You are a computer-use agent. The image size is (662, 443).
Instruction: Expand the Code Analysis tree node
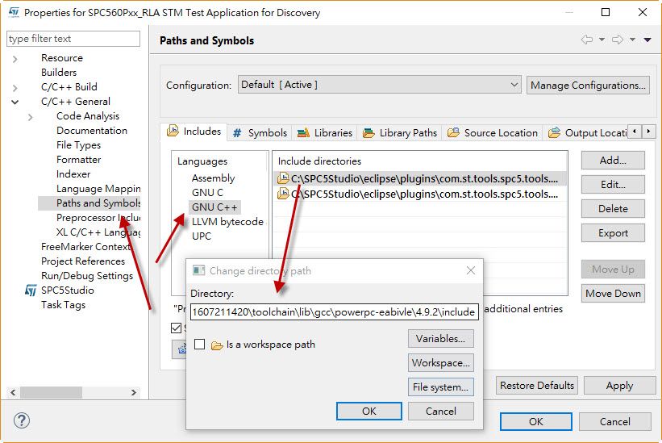pos(30,117)
